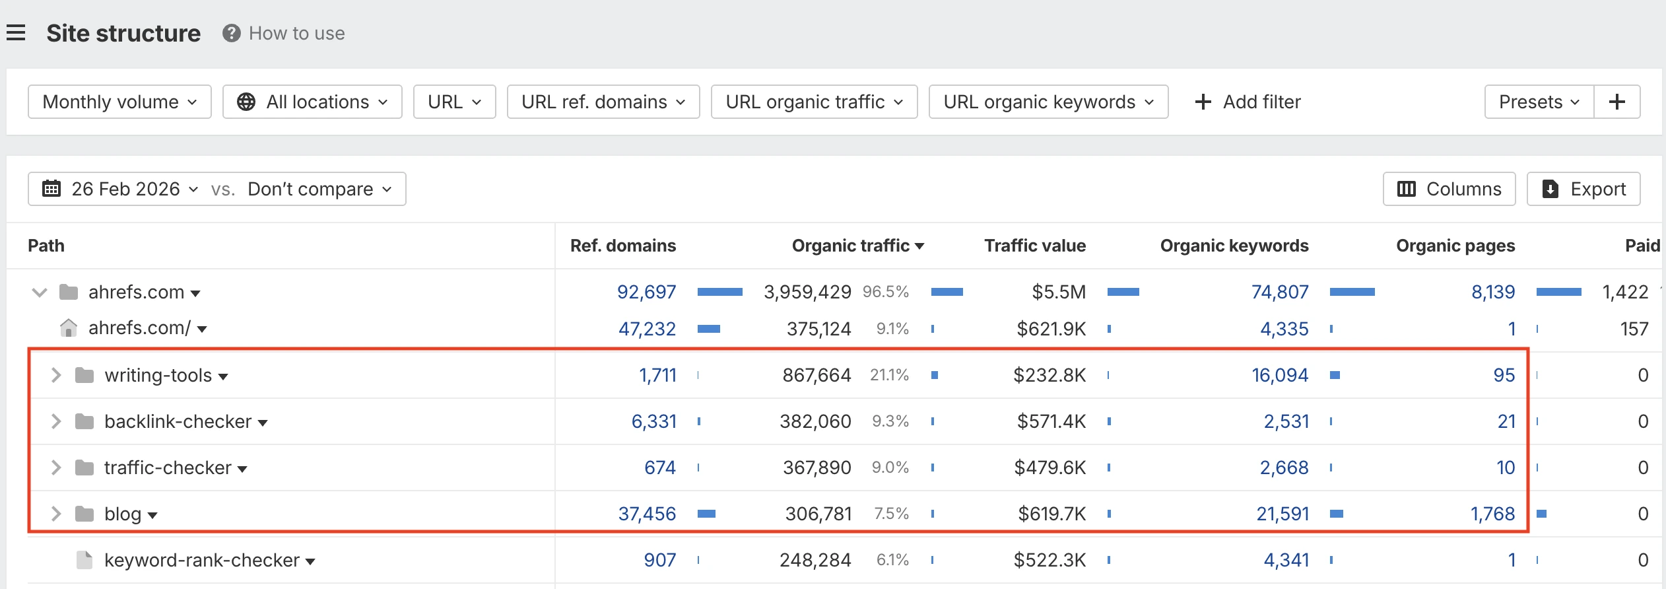
Task: Expand the traffic-checker folder row
Action: click(56, 468)
